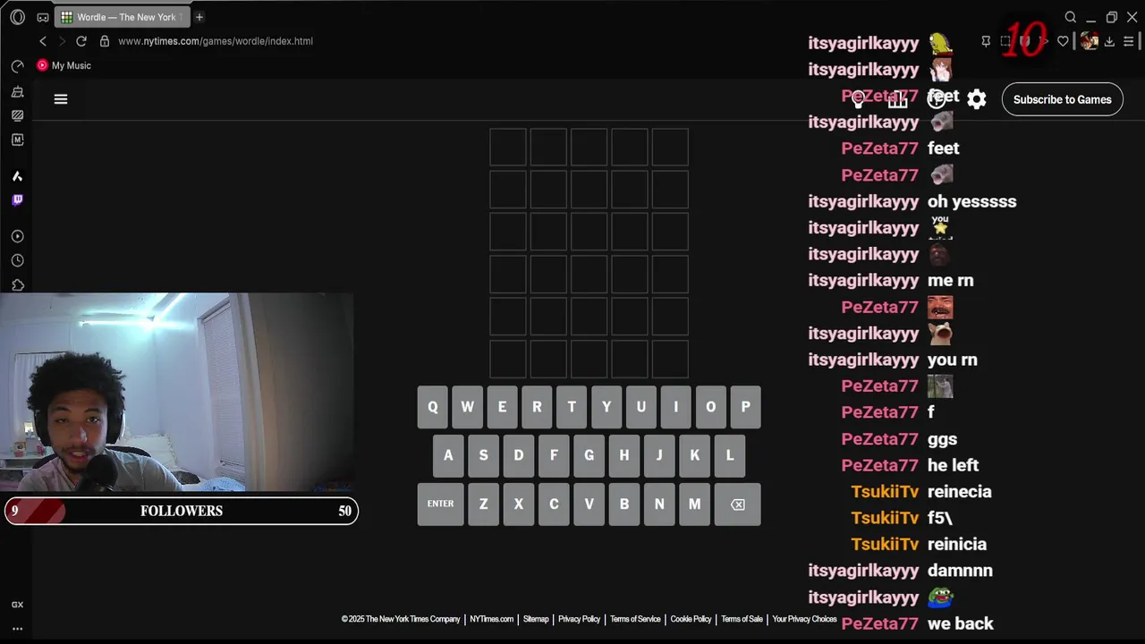The width and height of the screenshot is (1145, 644).
Task: Tap the P key on Wordle keyboard
Action: [x=746, y=407]
